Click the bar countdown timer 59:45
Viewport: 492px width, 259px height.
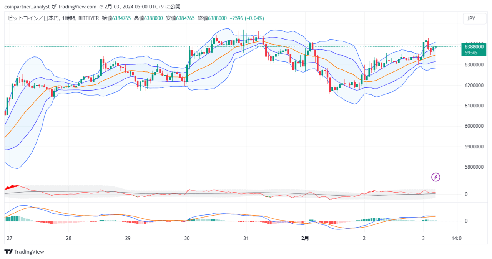pos(470,53)
